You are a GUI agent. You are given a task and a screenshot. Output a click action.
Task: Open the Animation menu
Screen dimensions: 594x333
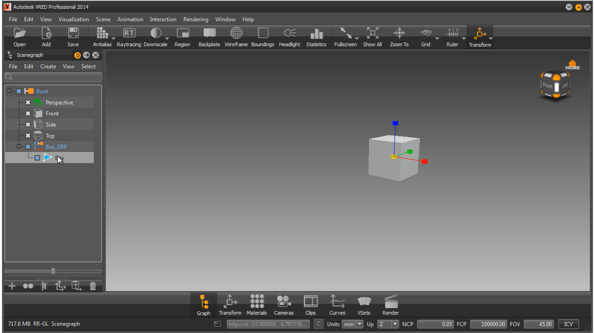tap(130, 19)
